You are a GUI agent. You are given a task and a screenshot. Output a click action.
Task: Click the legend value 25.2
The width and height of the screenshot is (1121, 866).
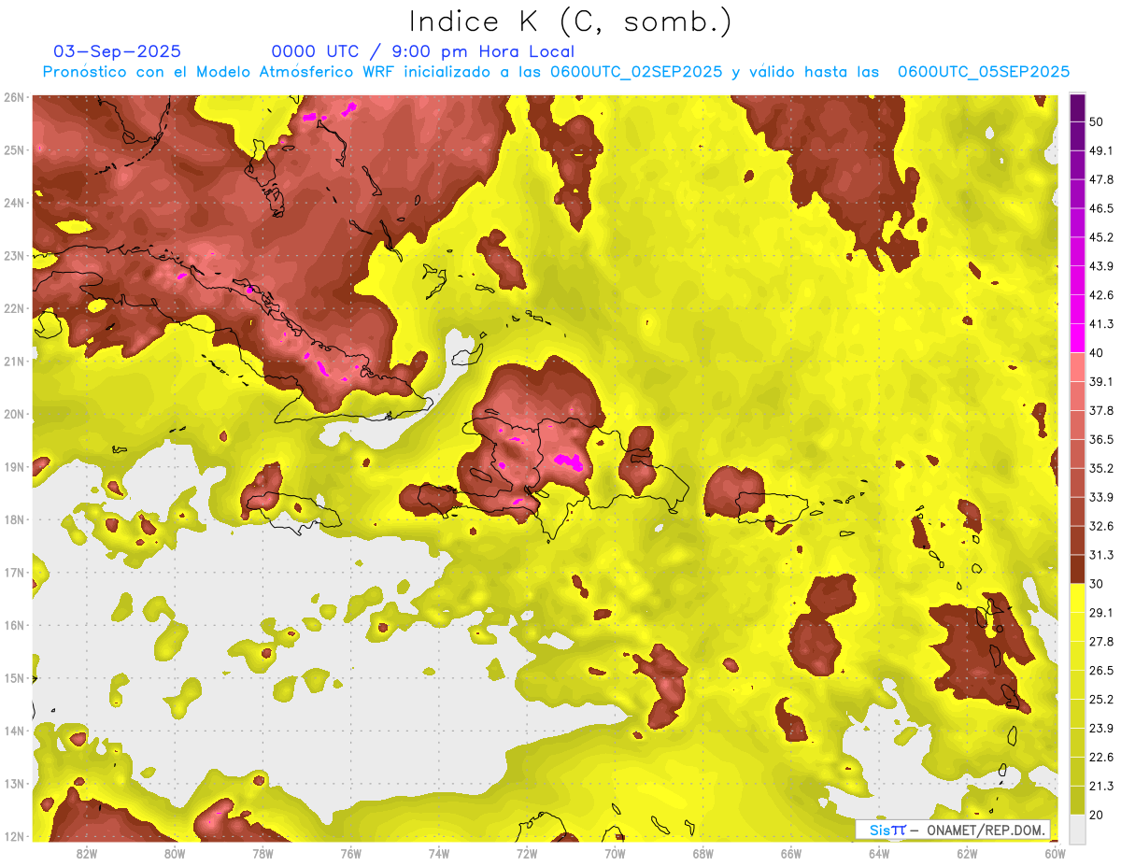point(1101,700)
